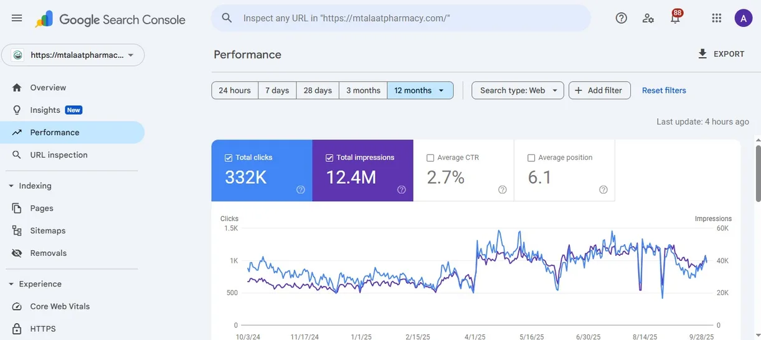Click the plus icon in Add filter
This screenshot has width=761, height=340.
click(579, 90)
